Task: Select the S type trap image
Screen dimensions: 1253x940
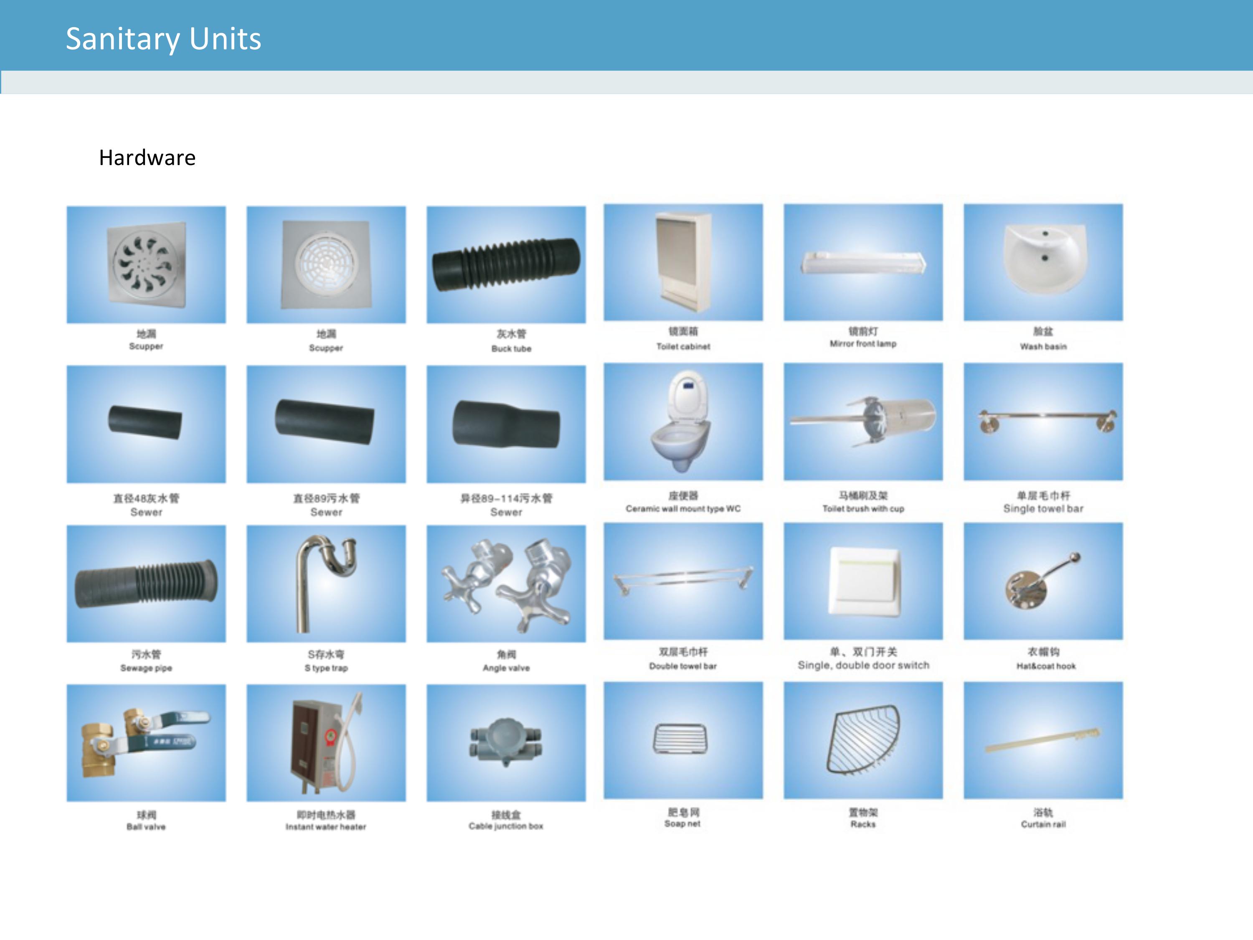Action: click(x=326, y=584)
